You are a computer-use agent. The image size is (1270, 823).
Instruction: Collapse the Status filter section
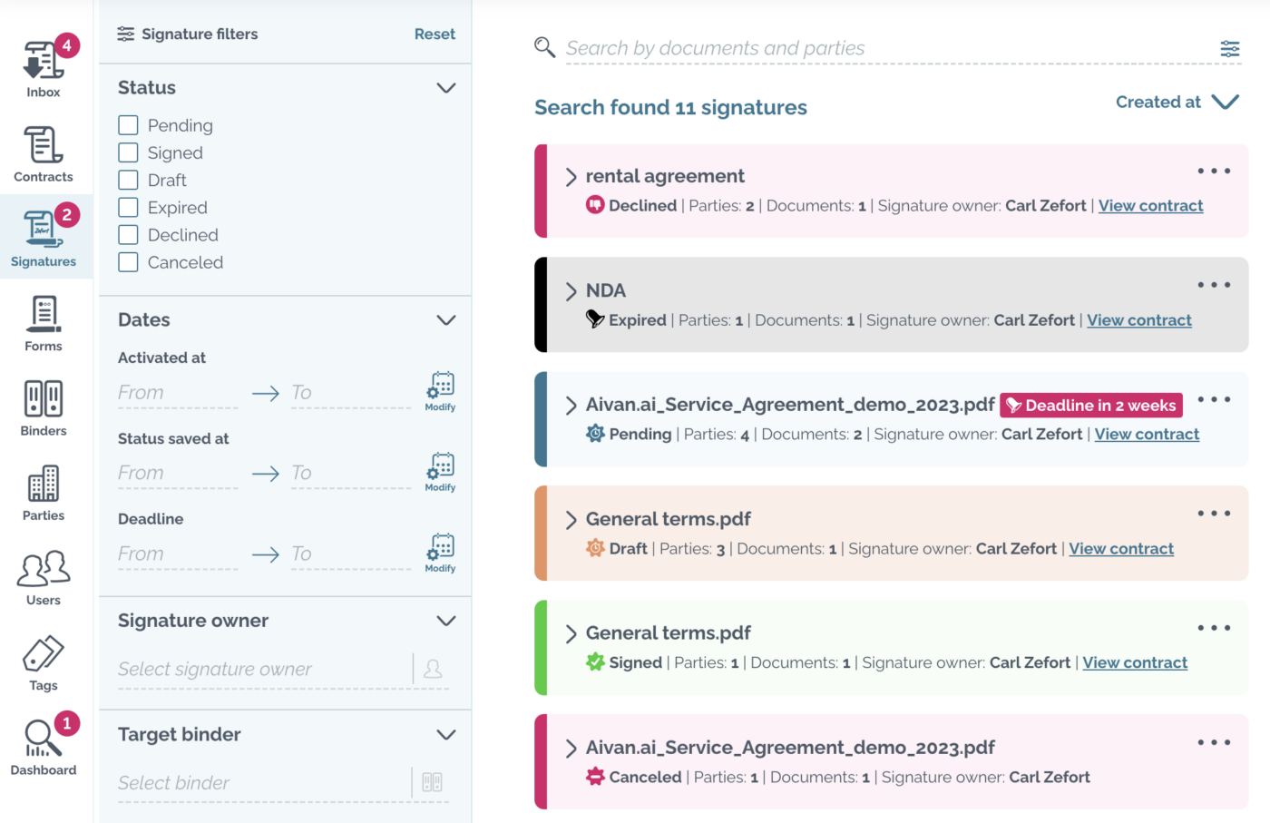(x=445, y=88)
